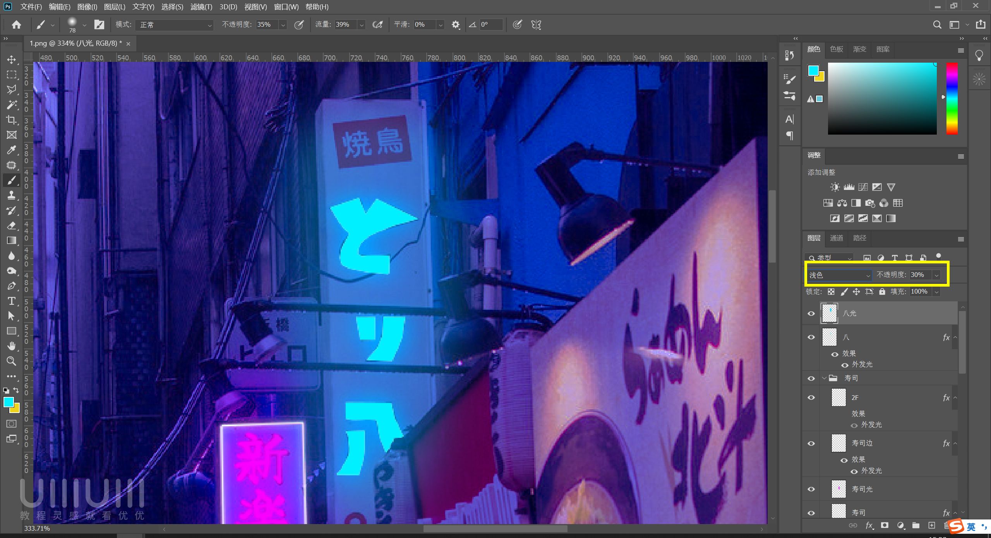Viewport: 991px width, 538px height.
Task: Select the Frame tool
Action: (x=12, y=135)
